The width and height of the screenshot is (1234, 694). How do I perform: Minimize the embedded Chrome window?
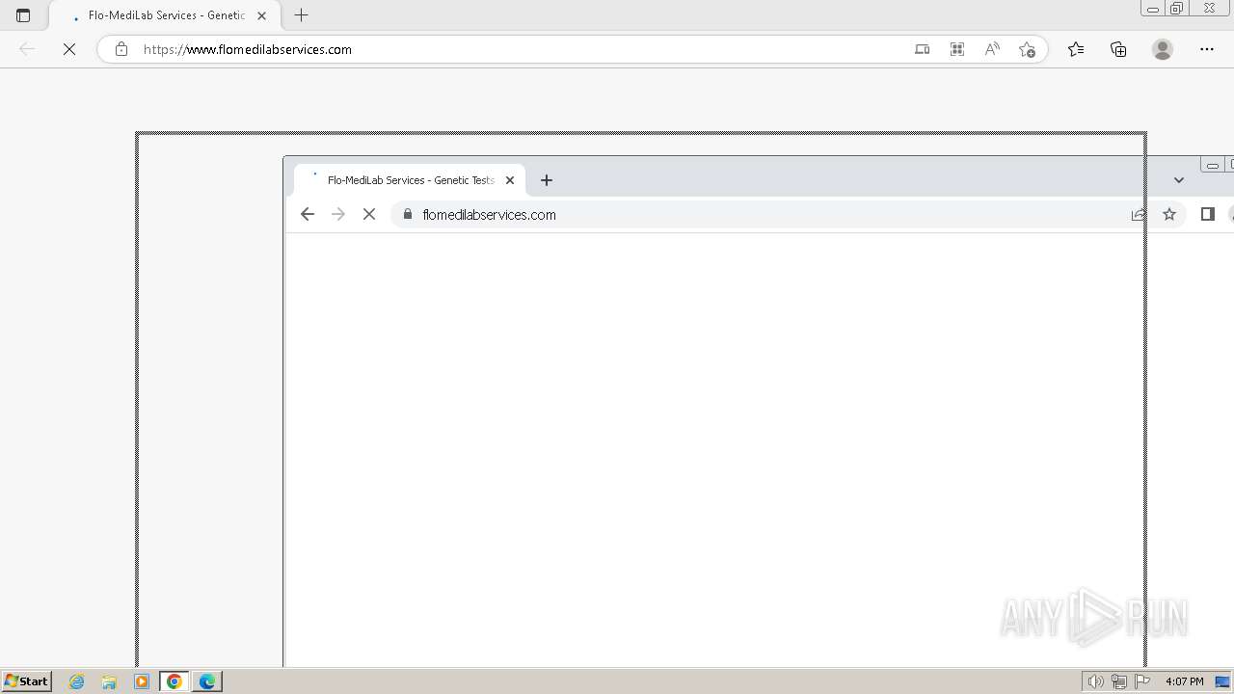[1212, 165]
